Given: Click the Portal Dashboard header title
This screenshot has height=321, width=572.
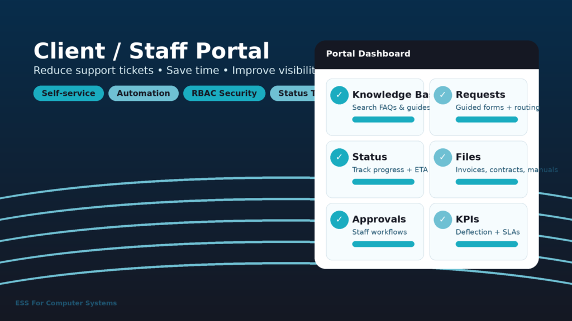Looking at the screenshot, I should (368, 54).
